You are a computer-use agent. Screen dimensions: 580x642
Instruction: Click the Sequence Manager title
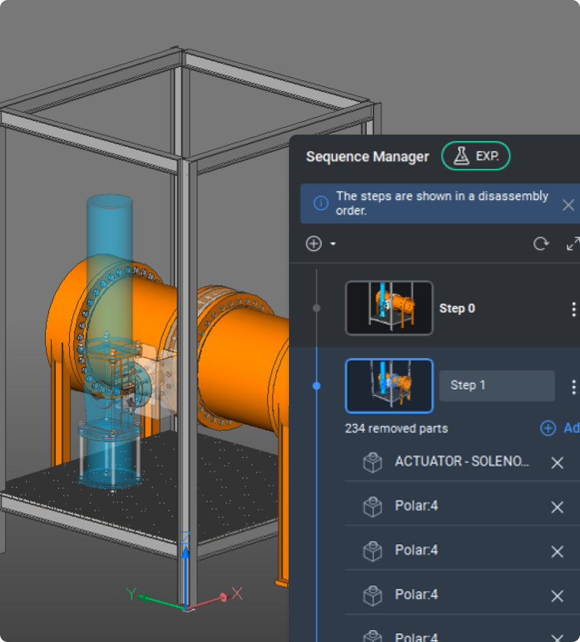[367, 156]
